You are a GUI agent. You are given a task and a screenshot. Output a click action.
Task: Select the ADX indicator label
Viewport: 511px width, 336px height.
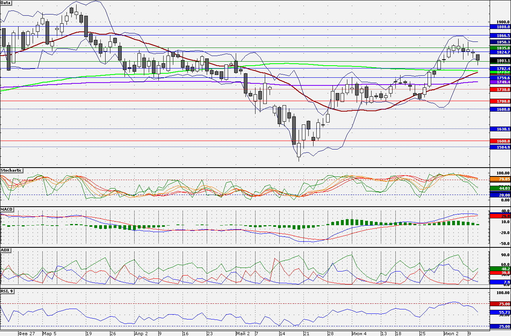[5, 250]
